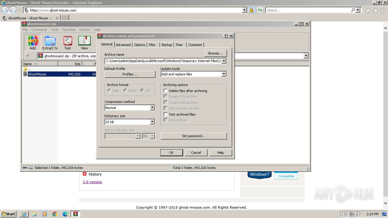This screenshot has width=388, height=218.
Task: Click the search magnifier icon in IE
Action: point(353,10)
